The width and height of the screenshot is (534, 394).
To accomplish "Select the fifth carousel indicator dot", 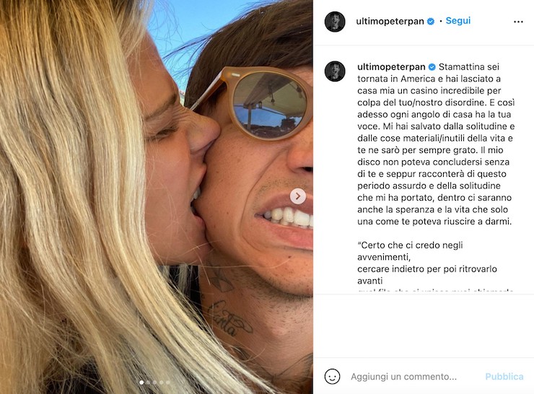I will tap(167, 382).
